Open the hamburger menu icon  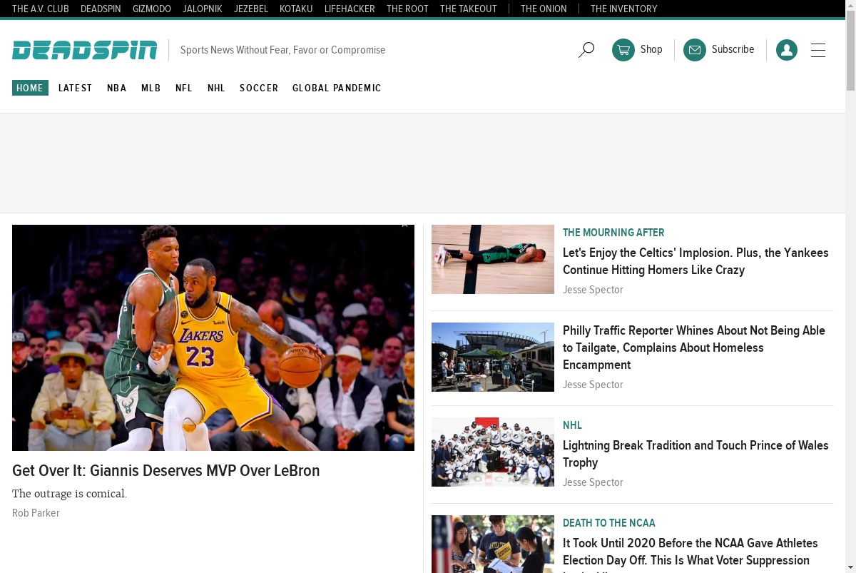(818, 50)
